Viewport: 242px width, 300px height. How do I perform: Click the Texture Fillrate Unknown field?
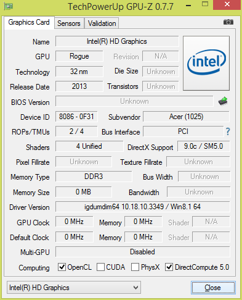(198, 162)
